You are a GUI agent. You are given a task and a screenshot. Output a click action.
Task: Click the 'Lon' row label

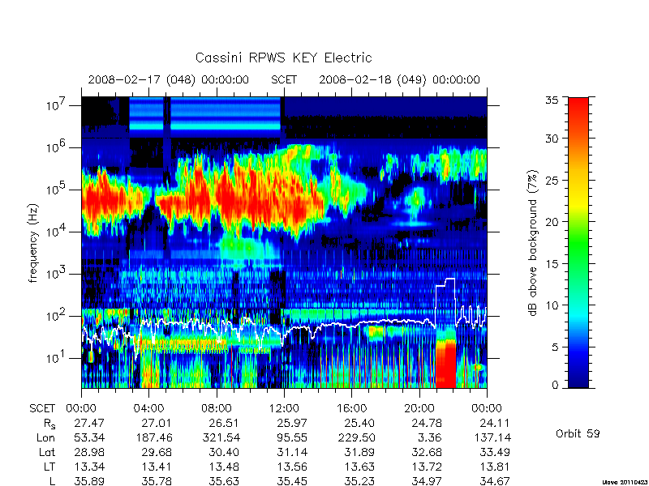coord(46,437)
